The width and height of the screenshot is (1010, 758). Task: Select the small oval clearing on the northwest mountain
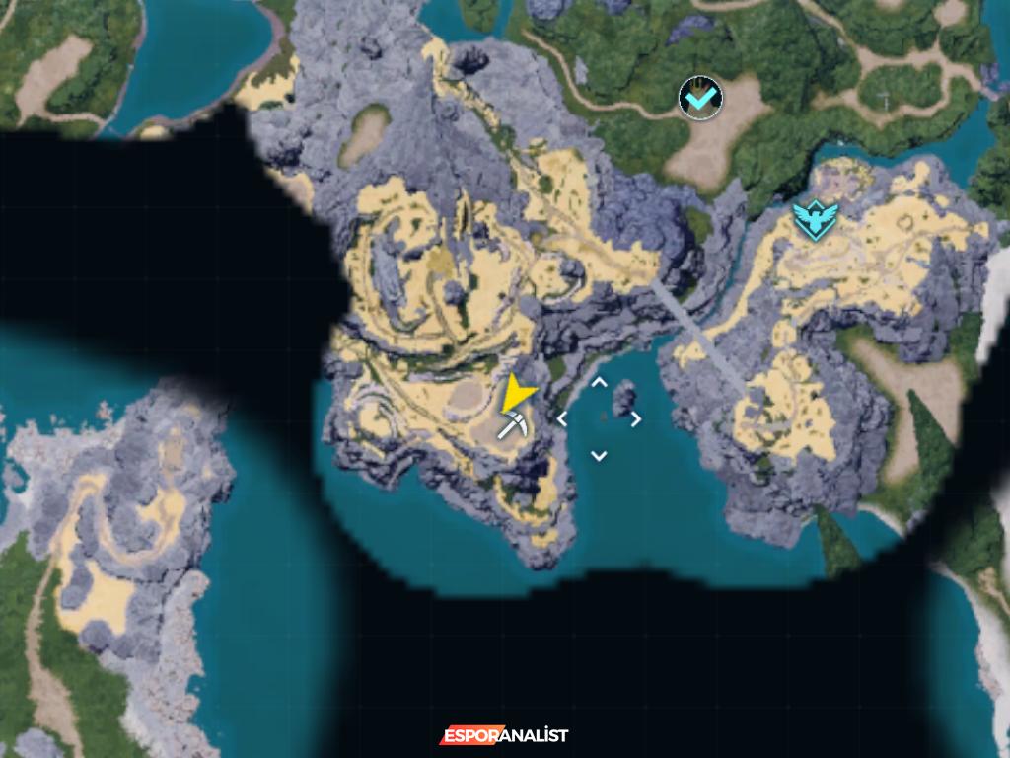click(363, 133)
